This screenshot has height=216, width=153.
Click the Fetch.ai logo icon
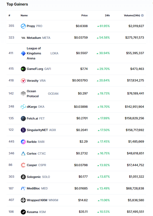tap(23, 119)
